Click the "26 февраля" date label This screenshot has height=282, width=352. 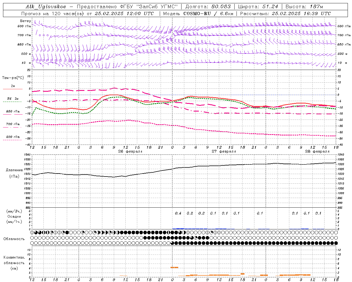130,151
